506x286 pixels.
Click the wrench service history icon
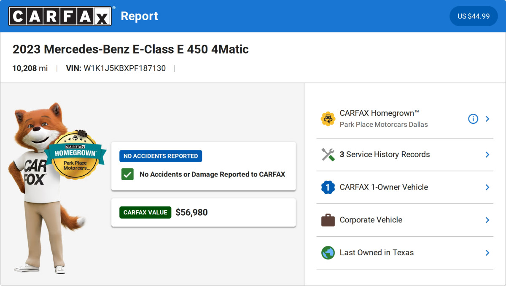click(328, 155)
